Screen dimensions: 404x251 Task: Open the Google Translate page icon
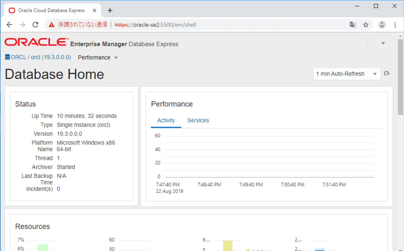tap(353, 25)
